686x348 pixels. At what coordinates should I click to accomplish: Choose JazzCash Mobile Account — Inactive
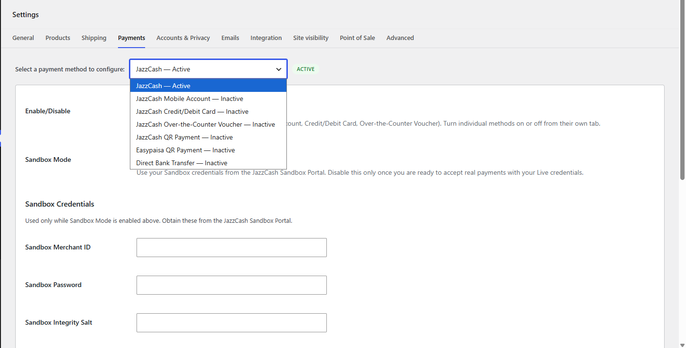pos(208,99)
